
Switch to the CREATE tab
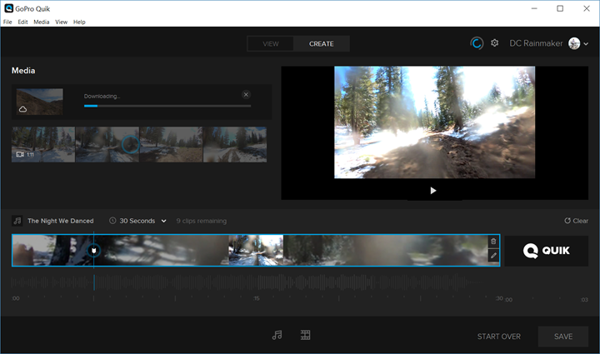322,43
